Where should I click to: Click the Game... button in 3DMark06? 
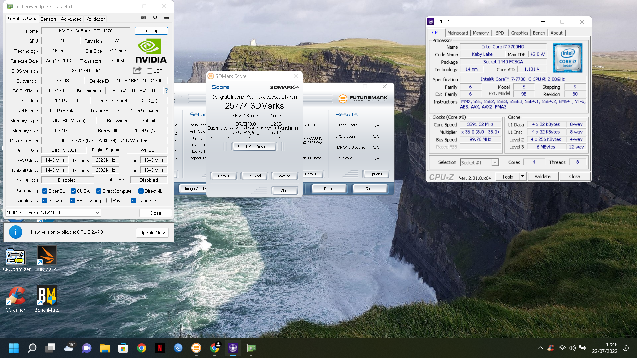pos(371,189)
